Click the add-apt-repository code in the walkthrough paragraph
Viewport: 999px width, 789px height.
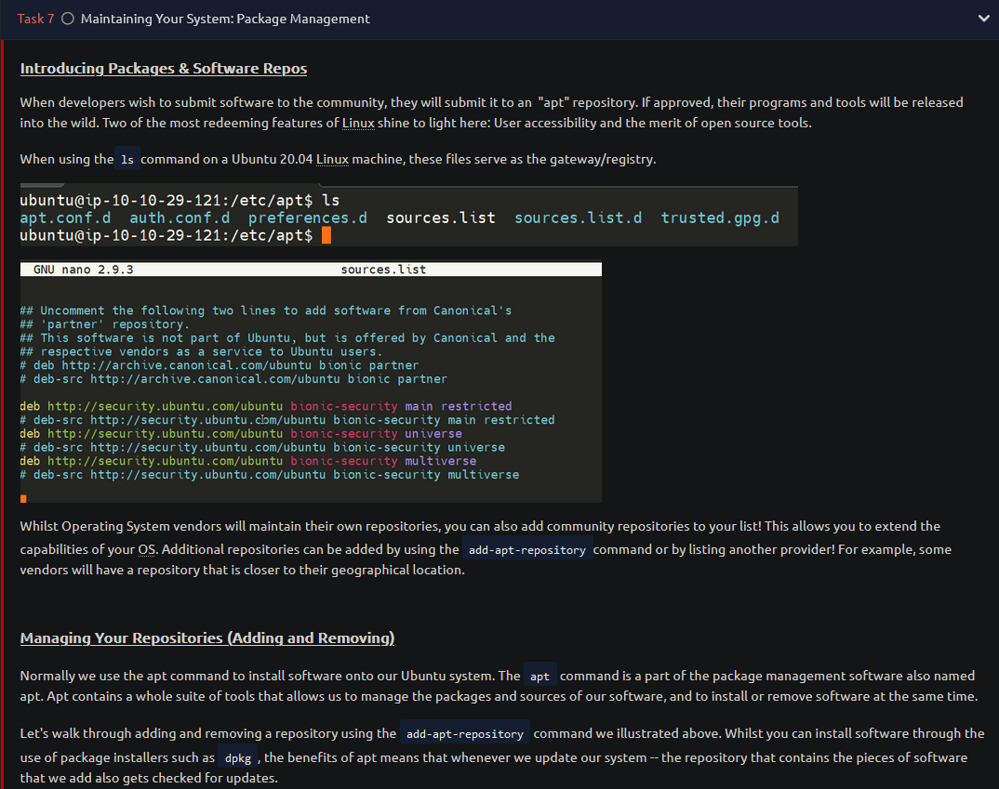pos(465,733)
